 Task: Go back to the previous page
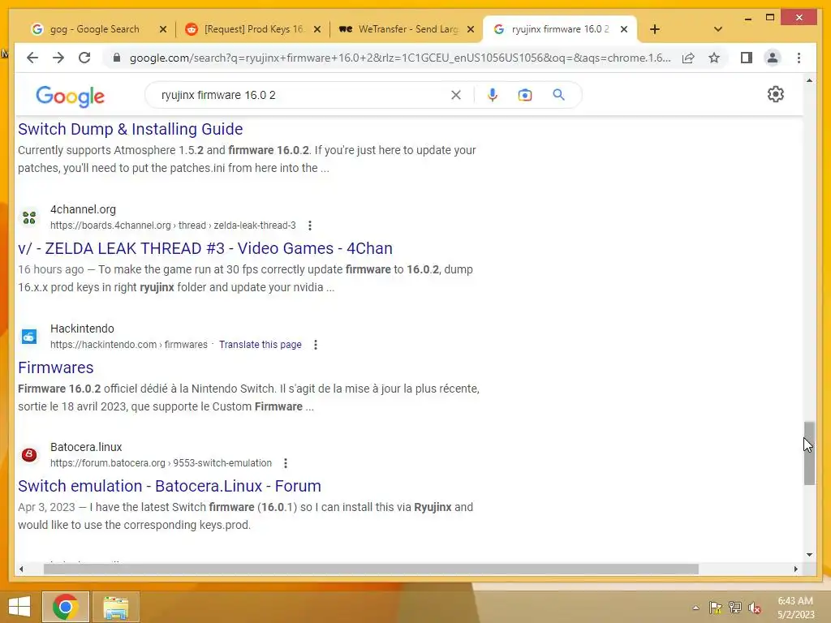[32, 58]
